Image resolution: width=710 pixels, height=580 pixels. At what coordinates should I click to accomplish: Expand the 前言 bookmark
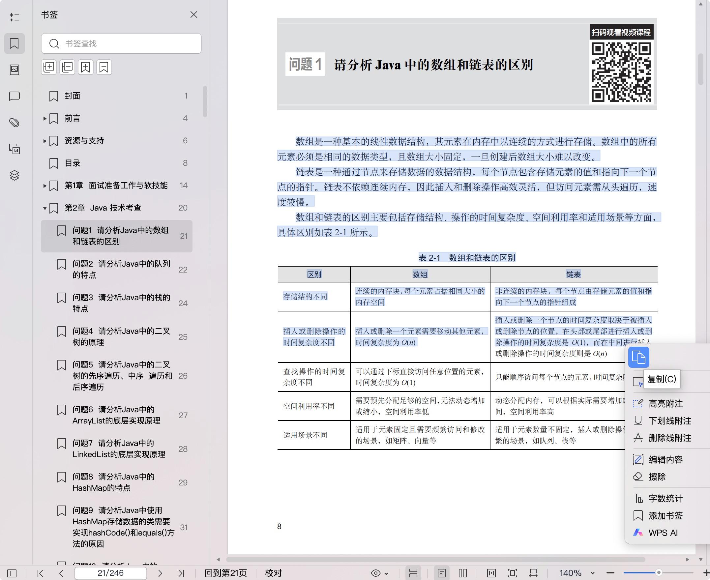coord(44,118)
